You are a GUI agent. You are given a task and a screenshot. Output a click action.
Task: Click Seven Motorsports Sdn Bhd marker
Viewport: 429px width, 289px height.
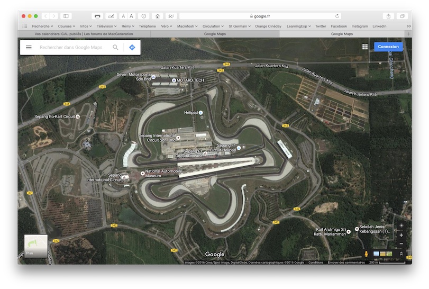[x=153, y=77]
